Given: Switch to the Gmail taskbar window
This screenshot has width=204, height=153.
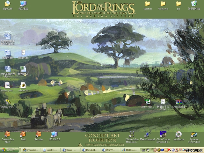Looking at the screenshot, I should 70,150.
